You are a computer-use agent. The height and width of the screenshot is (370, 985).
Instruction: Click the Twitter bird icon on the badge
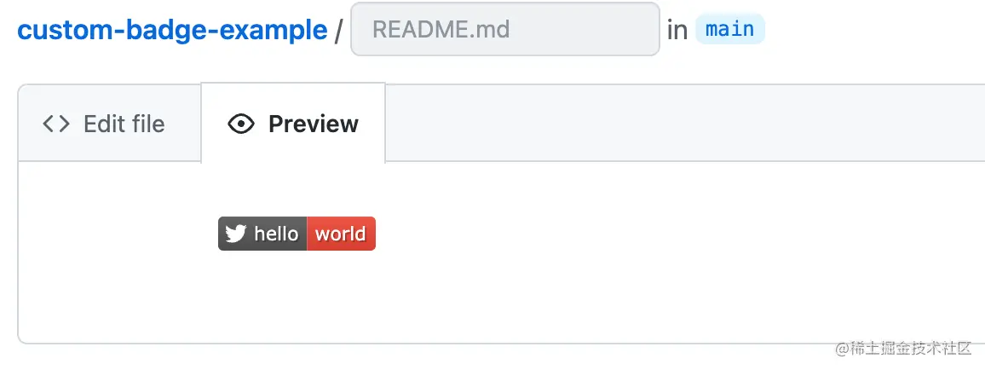point(235,234)
